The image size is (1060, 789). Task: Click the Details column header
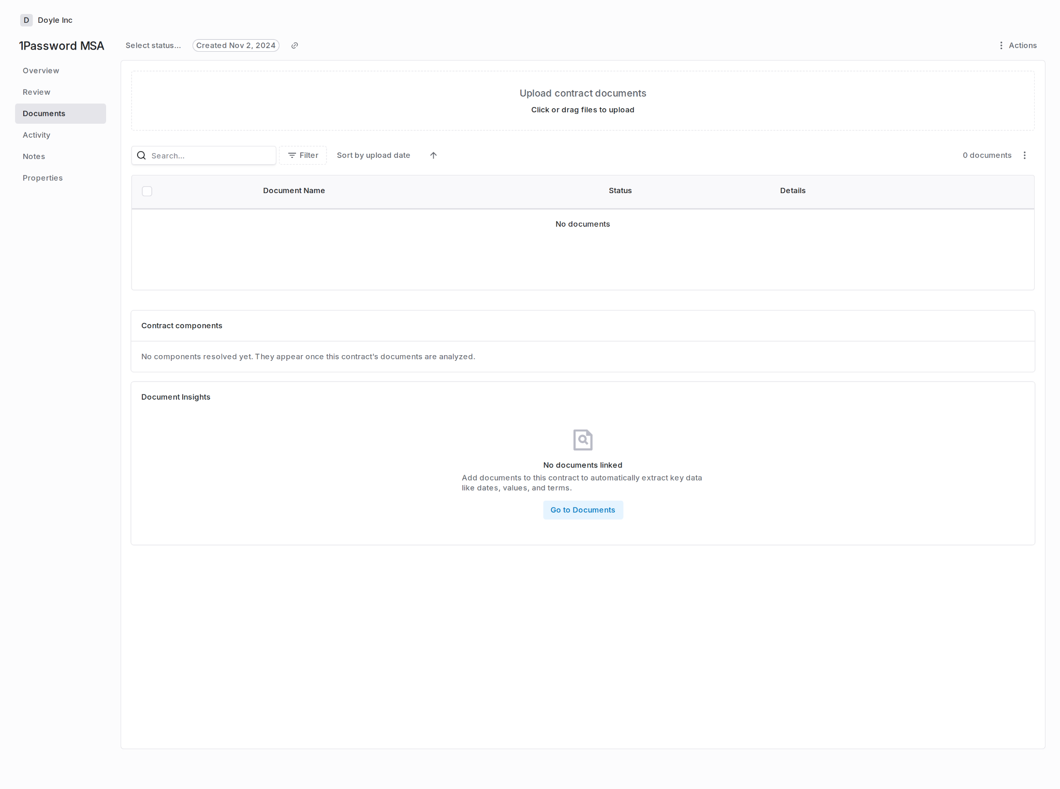pyautogui.click(x=793, y=191)
